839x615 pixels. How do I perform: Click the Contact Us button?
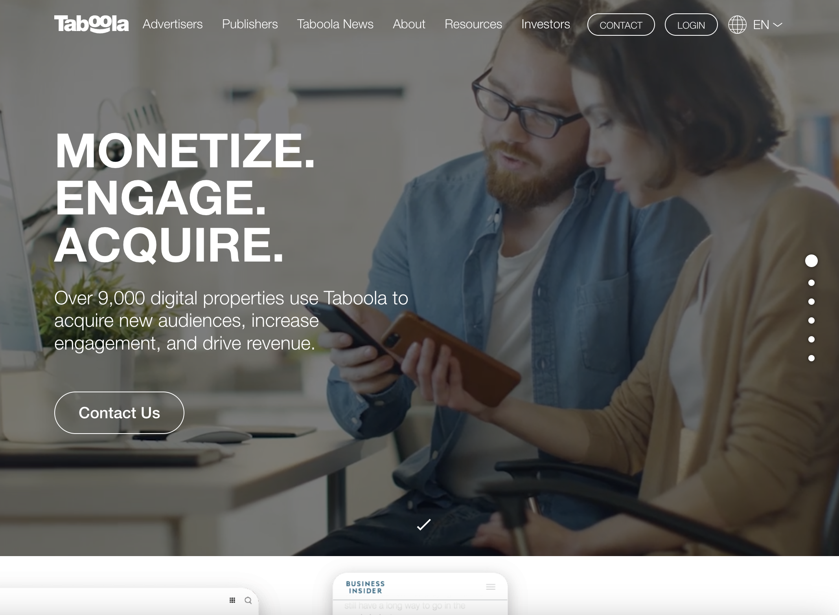tap(119, 412)
